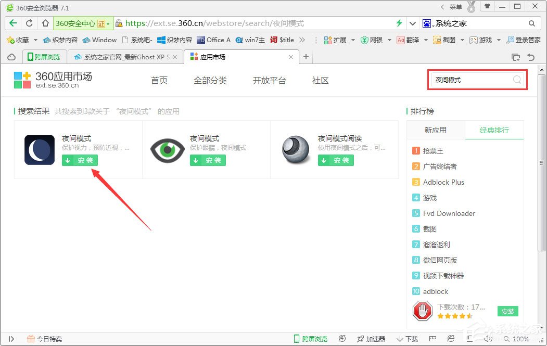Install the first 夜间模式 extension

79,160
